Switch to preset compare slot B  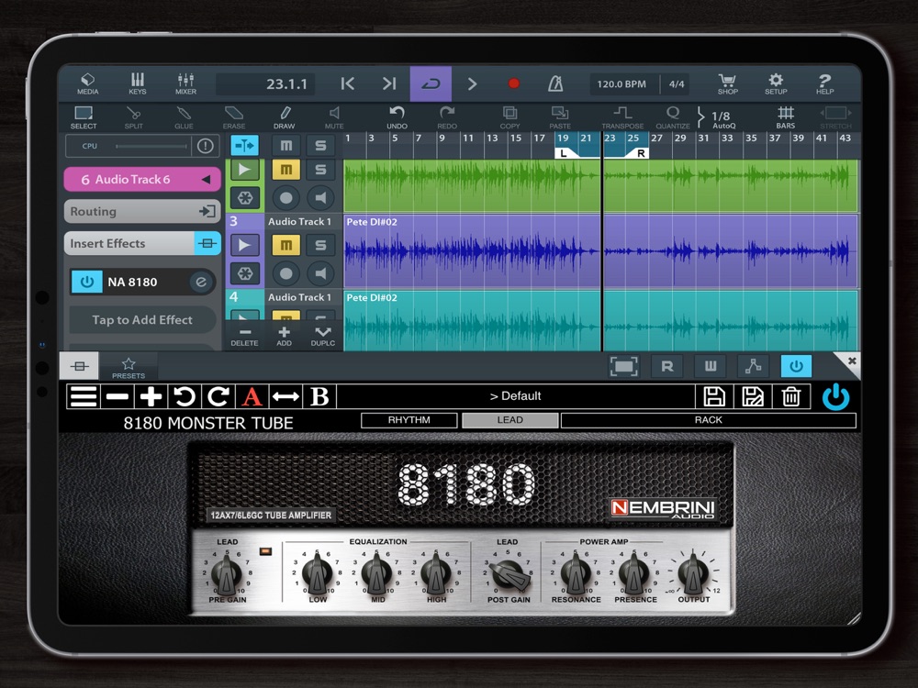[x=319, y=396]
